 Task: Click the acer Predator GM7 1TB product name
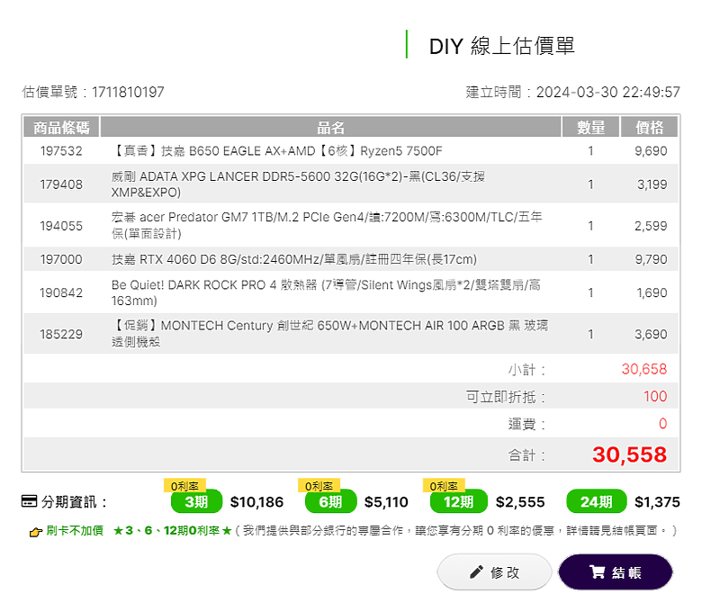(327, 225)
